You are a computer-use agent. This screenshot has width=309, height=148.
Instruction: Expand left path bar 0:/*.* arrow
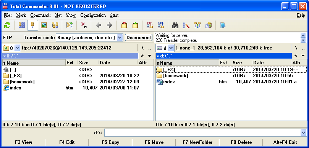click(4, 56)
